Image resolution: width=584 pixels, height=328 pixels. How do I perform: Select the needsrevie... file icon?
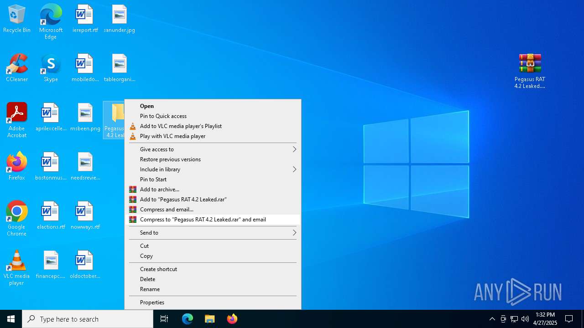(85, 167)
